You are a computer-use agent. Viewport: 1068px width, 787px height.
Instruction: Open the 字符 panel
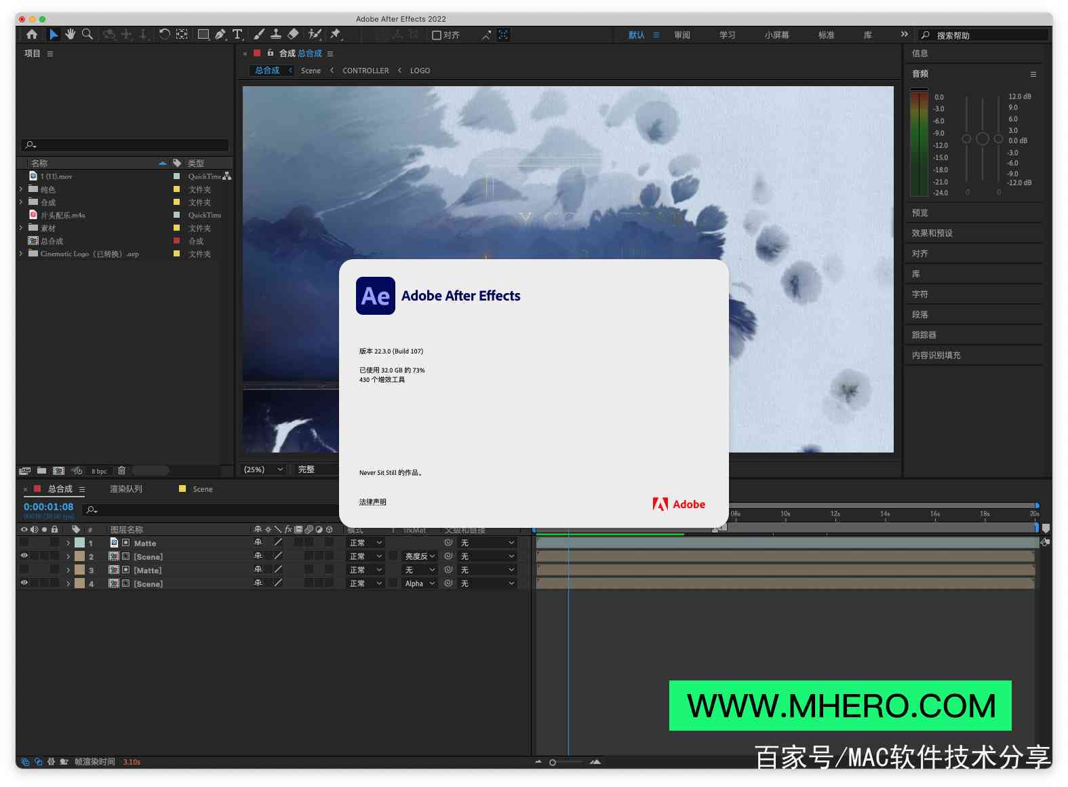click(919, 294)
